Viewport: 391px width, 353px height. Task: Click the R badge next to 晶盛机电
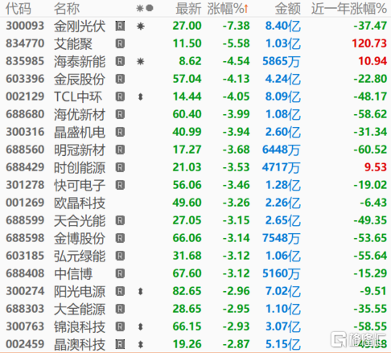[120, 132]
